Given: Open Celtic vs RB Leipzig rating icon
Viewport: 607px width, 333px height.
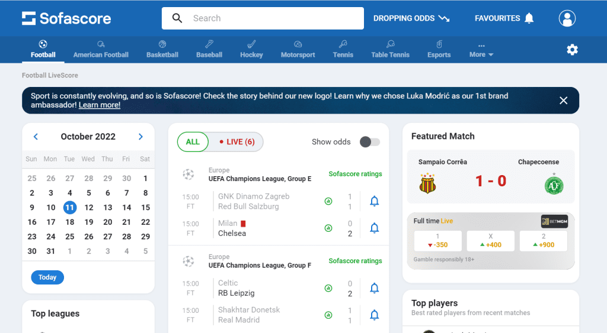Looking at the screenshot, I should (x=328, y=288).
